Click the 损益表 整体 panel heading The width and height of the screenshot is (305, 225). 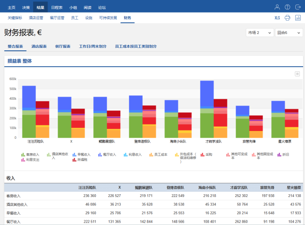(20, 61)
